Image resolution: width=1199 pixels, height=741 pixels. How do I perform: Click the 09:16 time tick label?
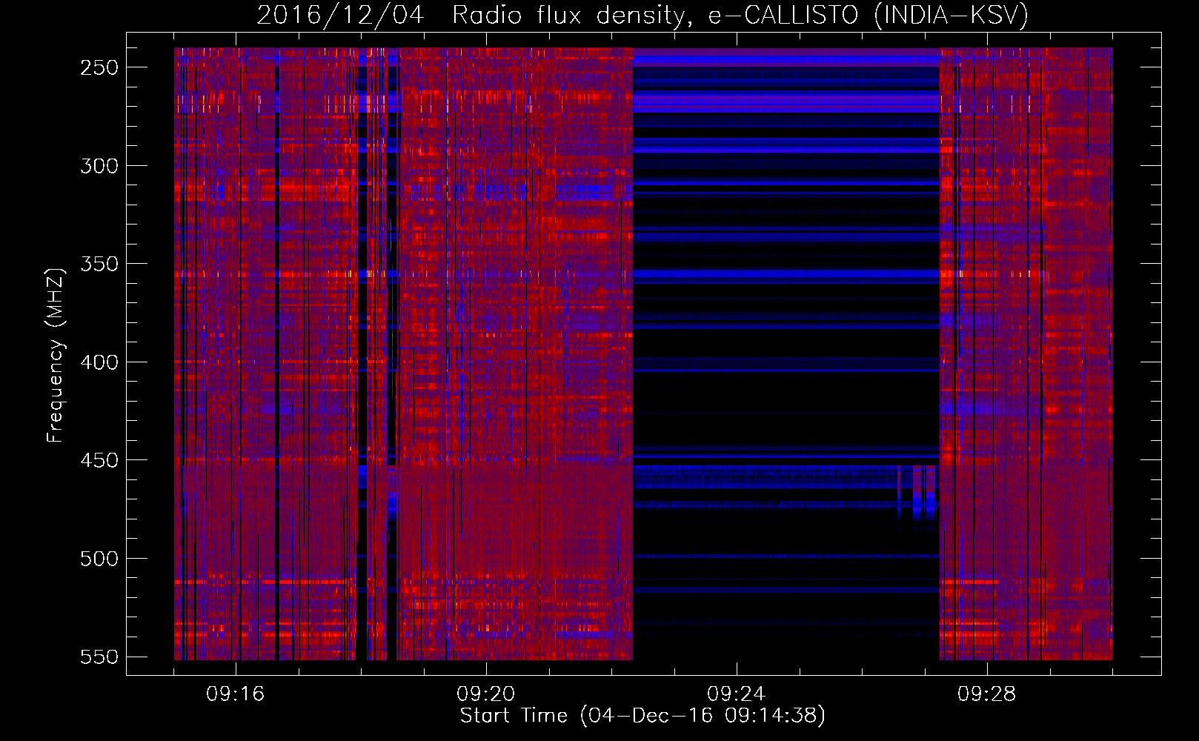tap(236, 694)
